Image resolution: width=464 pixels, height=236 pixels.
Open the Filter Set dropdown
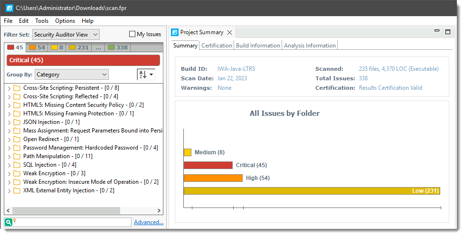pos(66,35)
